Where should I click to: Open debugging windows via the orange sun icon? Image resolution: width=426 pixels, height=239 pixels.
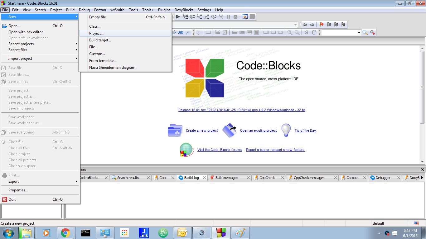coord(245,17)
